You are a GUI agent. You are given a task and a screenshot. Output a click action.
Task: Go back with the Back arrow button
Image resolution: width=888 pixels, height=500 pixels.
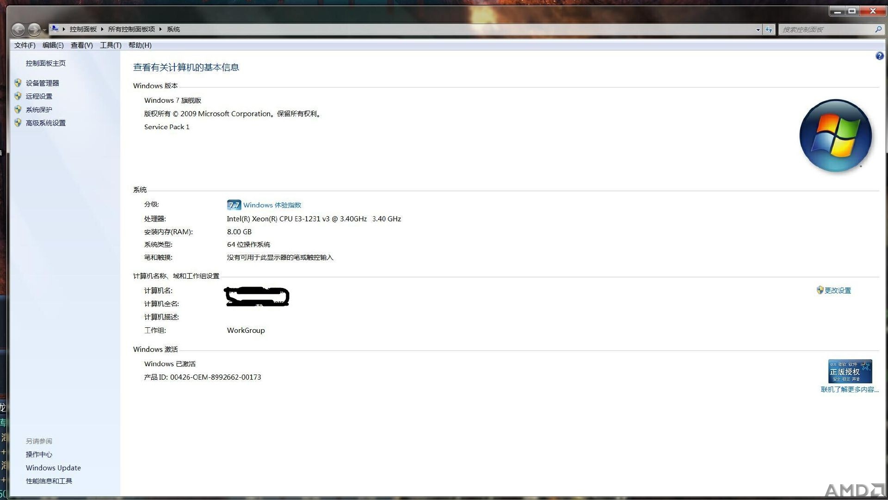[18, 30]
